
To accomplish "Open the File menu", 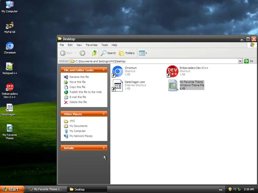I will coord(62,45).
